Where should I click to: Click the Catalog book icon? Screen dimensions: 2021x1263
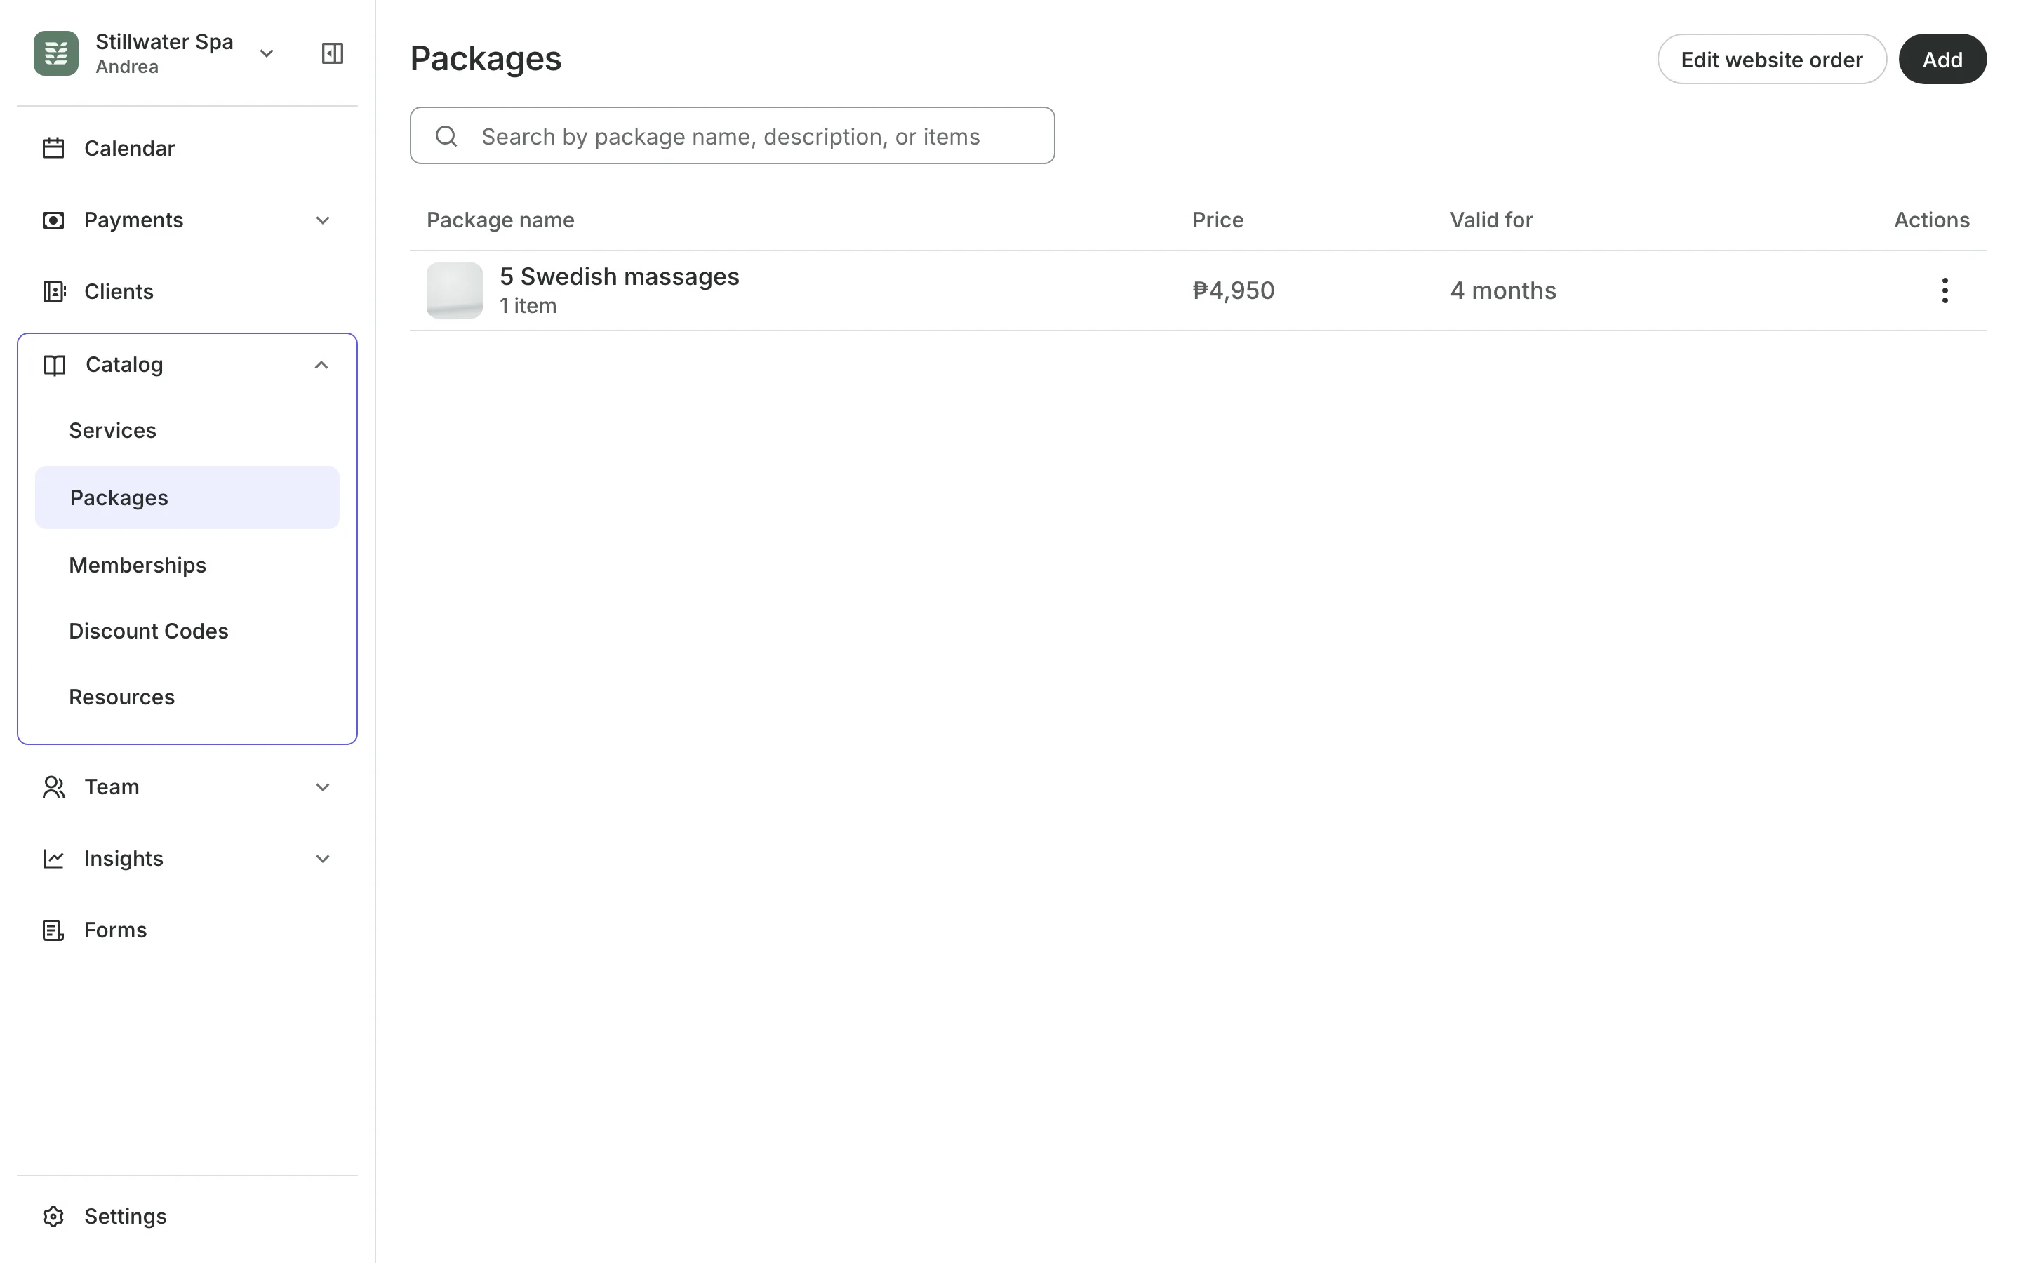point(54,365)
